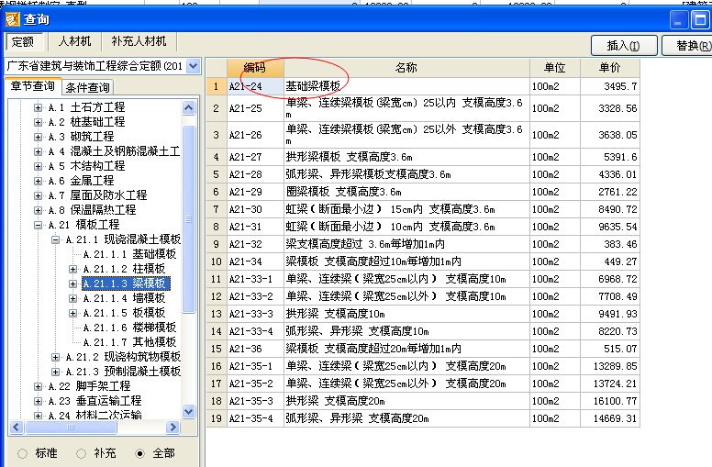This screenshot has width=712, height=467.
Task: Click the tree scroll up arrow
Action: point(188,108)
